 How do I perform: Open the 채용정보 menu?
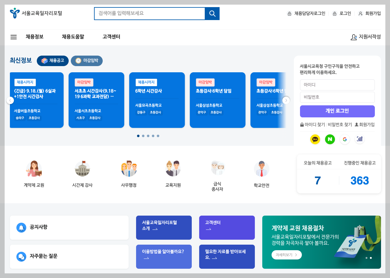click(34, 37)
